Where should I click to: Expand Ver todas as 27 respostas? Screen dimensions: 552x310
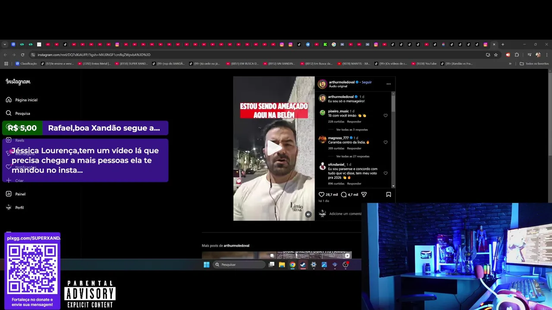pyautogui.click(x=353, y=156)
